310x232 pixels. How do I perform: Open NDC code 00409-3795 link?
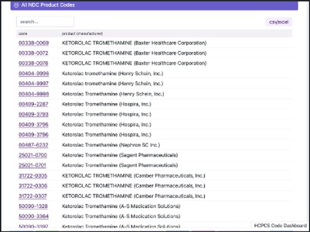click(x=34, y=125)
